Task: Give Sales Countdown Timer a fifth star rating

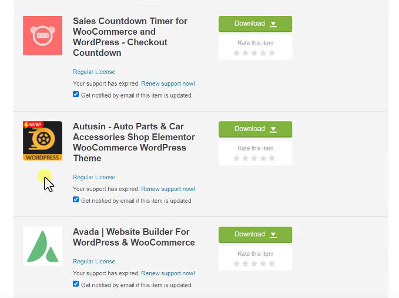Action: [271, 53]
